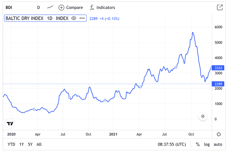Open the chart style line icon
Screen dimensions: 229x152
50,7
